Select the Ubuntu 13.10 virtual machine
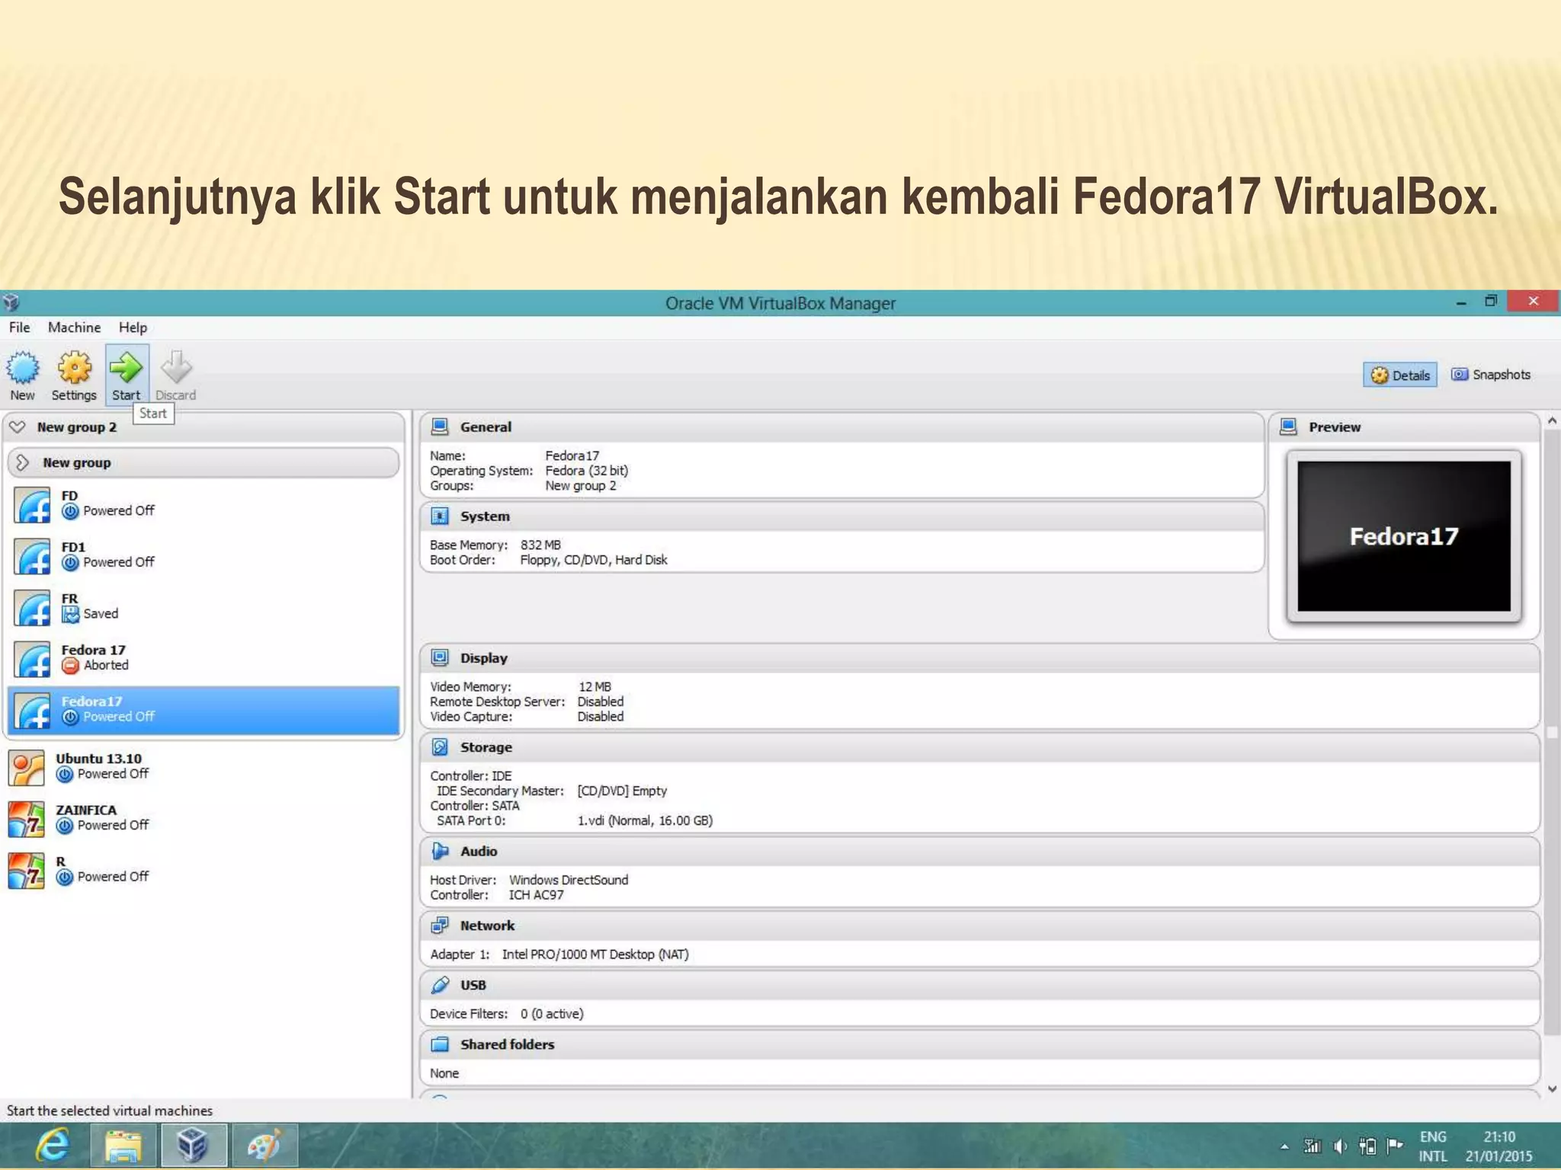Screen dimensions: 1561x1170 [x=204, y=767]
